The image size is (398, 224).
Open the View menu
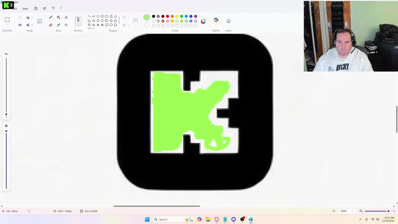[25, 9]
